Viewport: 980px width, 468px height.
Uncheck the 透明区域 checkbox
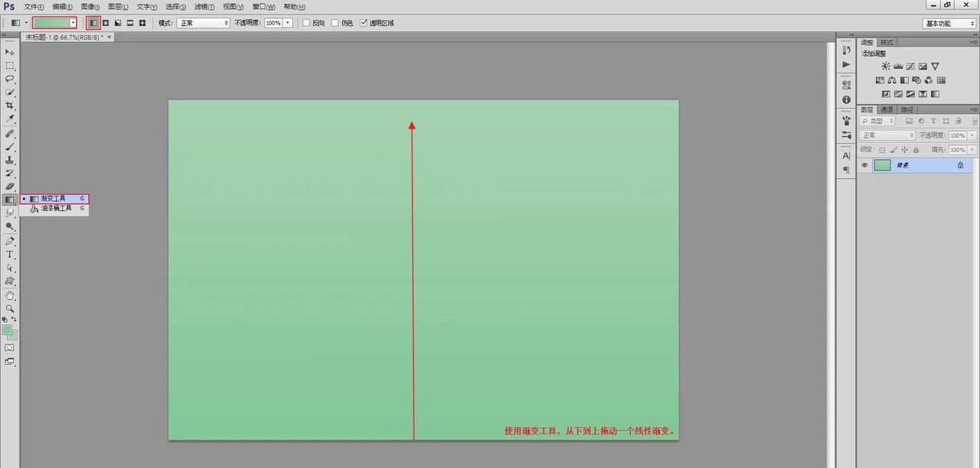(364, 23)
